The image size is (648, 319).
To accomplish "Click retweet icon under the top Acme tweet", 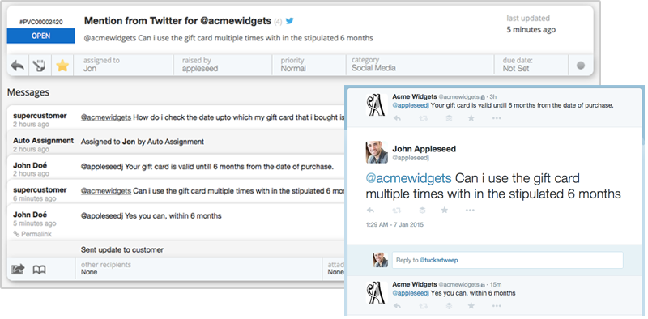I will tap(424, 118).
